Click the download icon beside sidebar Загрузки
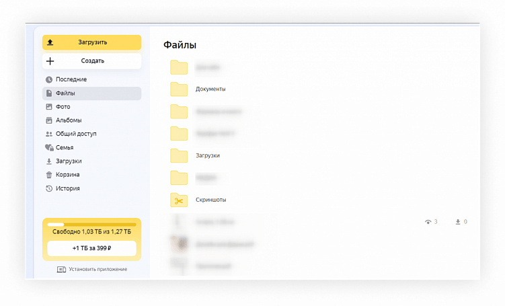The width and height of the screenshot is (505, 306). pyautogui.click(x=49, y=161)
